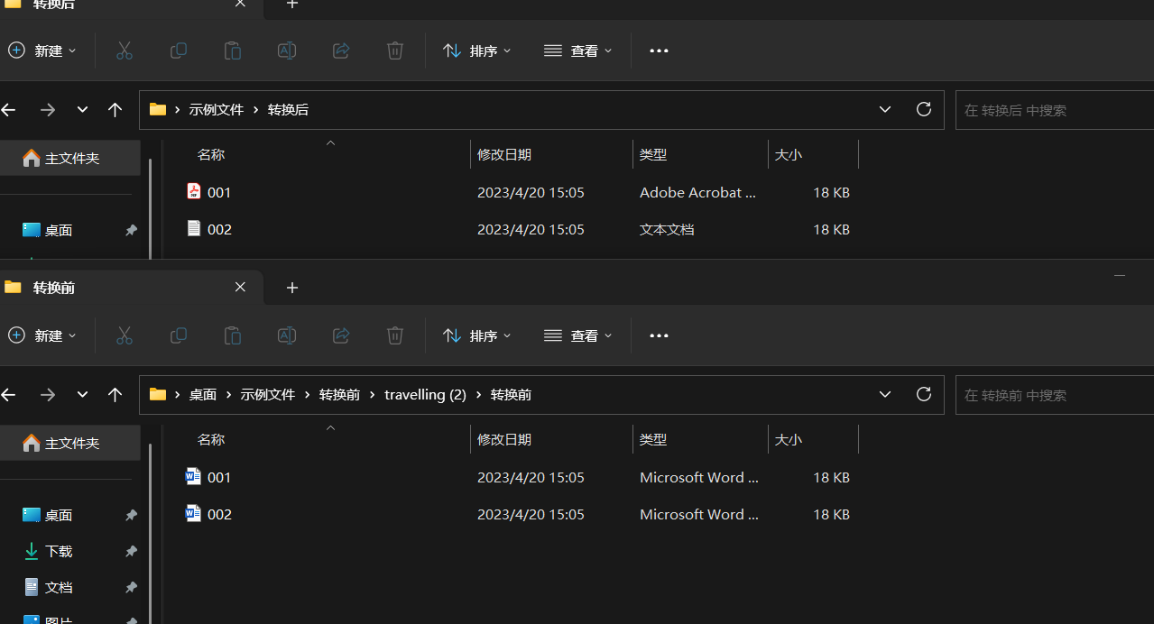Click the Back navigation arrow in the bottom window

[8, 394]
